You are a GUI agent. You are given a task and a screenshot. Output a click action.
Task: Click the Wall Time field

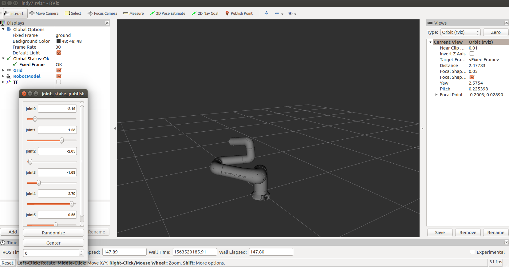pyautogui.click(x=195, y=252)
